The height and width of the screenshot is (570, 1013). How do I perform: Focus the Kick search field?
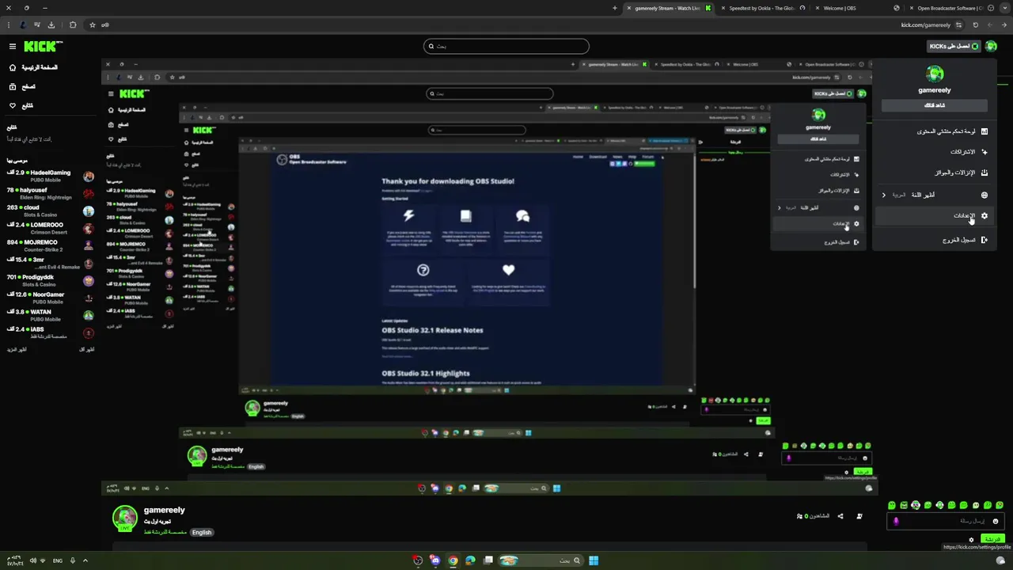click(506, 46)
